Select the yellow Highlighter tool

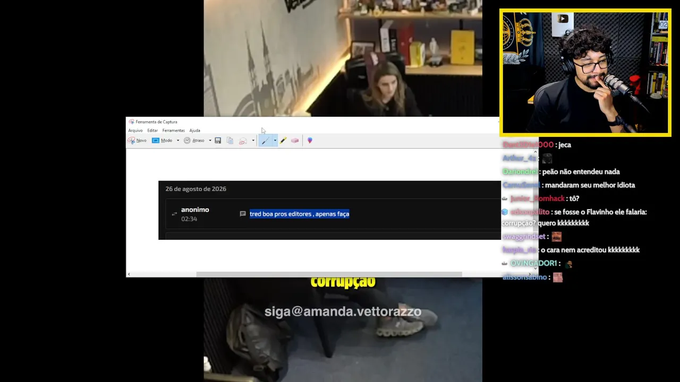[x=283, y=141]
